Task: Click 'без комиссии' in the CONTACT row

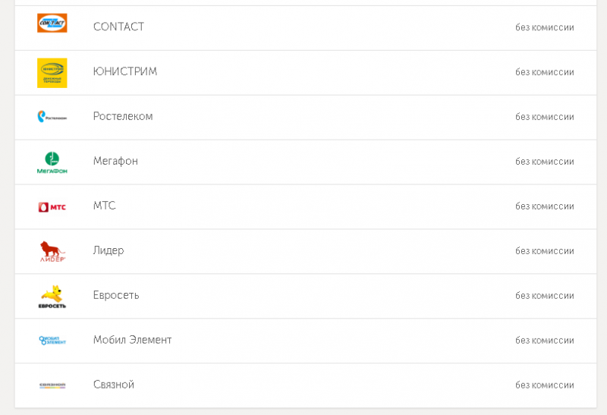Action: click(544, 27)
